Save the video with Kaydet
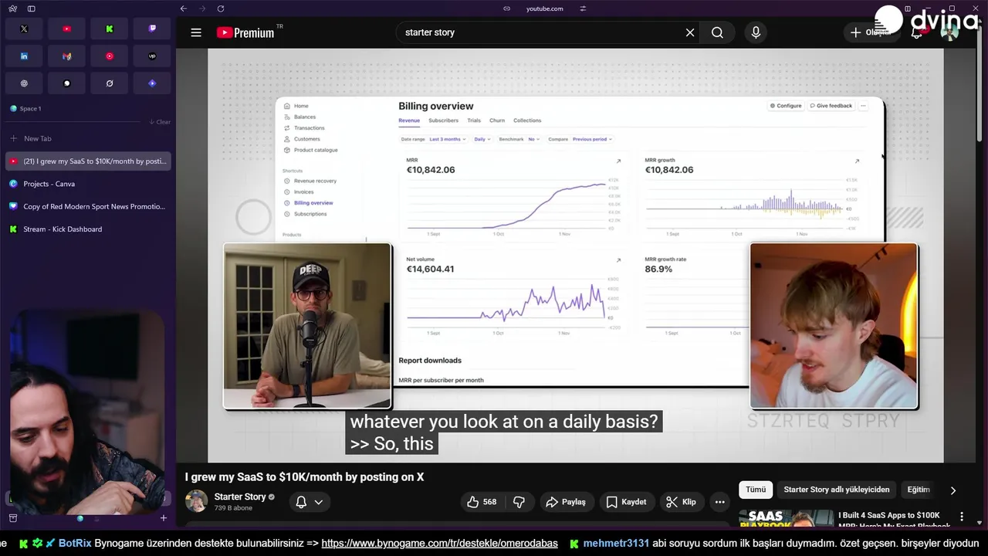Image resolution: width=988 pixels, height=556 pixels. (x=626, y=502)
